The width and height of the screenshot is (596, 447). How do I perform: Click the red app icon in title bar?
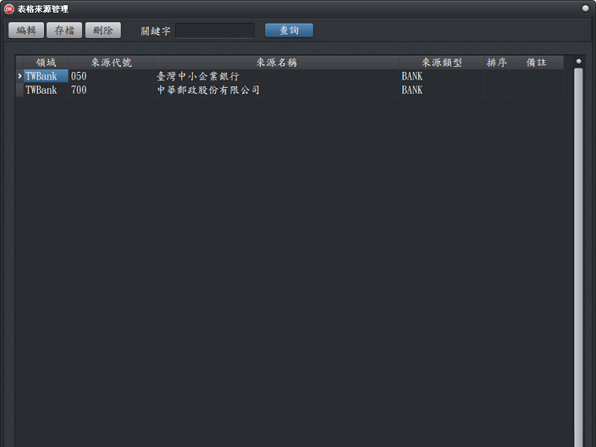pos(9,9)
